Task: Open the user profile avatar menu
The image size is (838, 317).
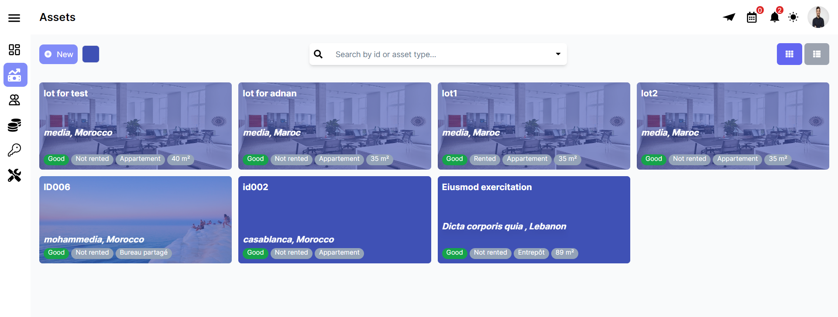Action: 818,17
